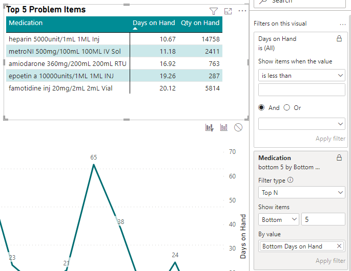Image resolution: width=351 pixels, height=271 pixels.
Task: Sort by the Medication column header
Action: click(x=26, y=23)
